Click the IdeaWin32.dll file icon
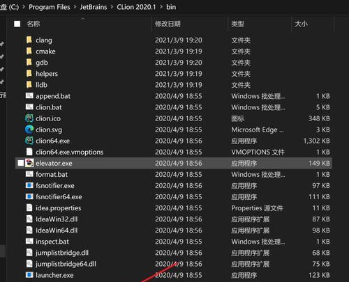The image size is (349, 282). click(x=29, y=219)
